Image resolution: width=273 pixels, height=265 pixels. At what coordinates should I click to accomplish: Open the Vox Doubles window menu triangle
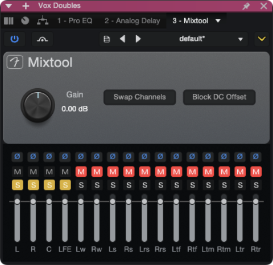pos(9,6)
